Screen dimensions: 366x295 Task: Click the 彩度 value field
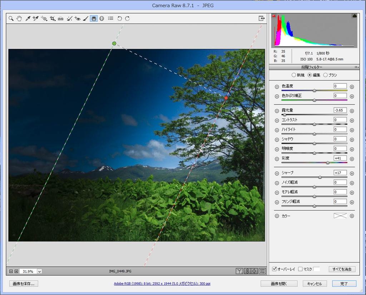coord(340,158)
